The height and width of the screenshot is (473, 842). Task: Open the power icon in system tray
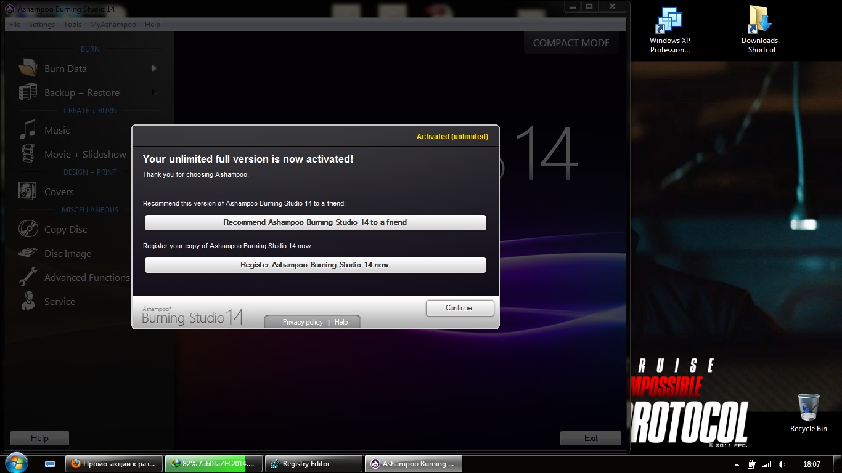pyautogui.click(x=752, y=464)
